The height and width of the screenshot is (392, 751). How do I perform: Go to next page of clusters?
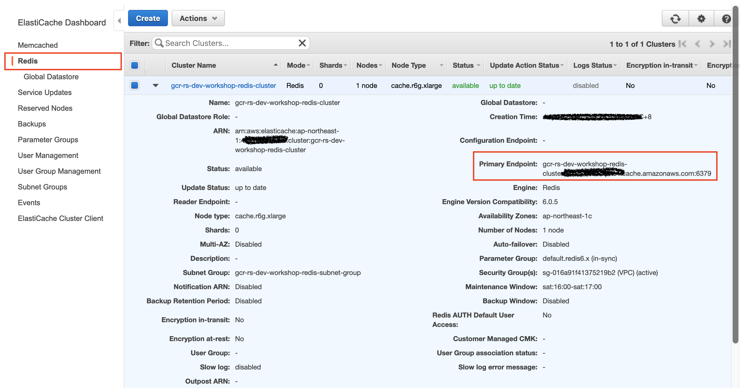pyautogui.click(x=712, y=44)
